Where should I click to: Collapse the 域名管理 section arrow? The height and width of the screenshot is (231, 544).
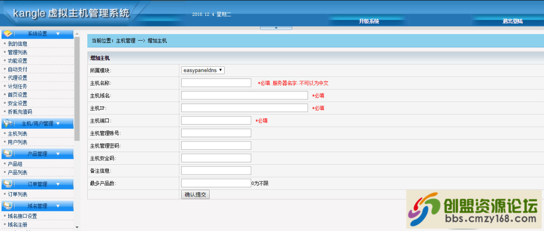[x=58, y=206]
